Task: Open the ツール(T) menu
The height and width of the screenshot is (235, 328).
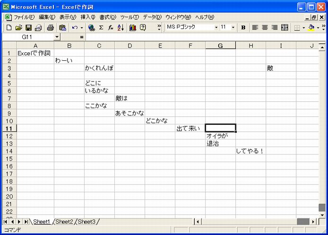Action: pos(129,17)
